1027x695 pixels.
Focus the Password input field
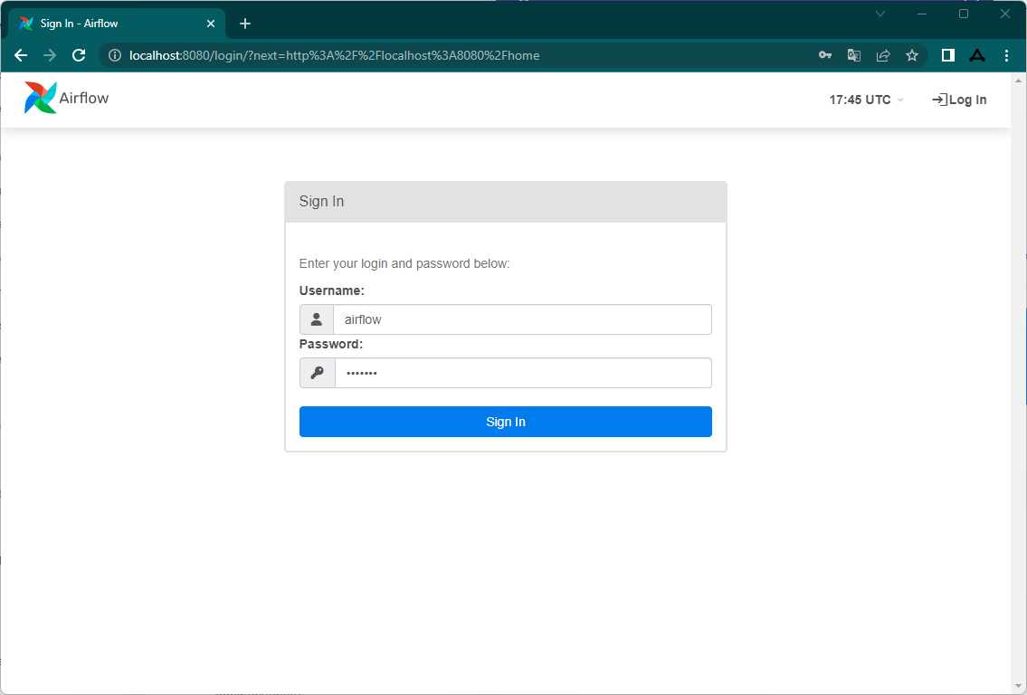click(x=523, y=373)
